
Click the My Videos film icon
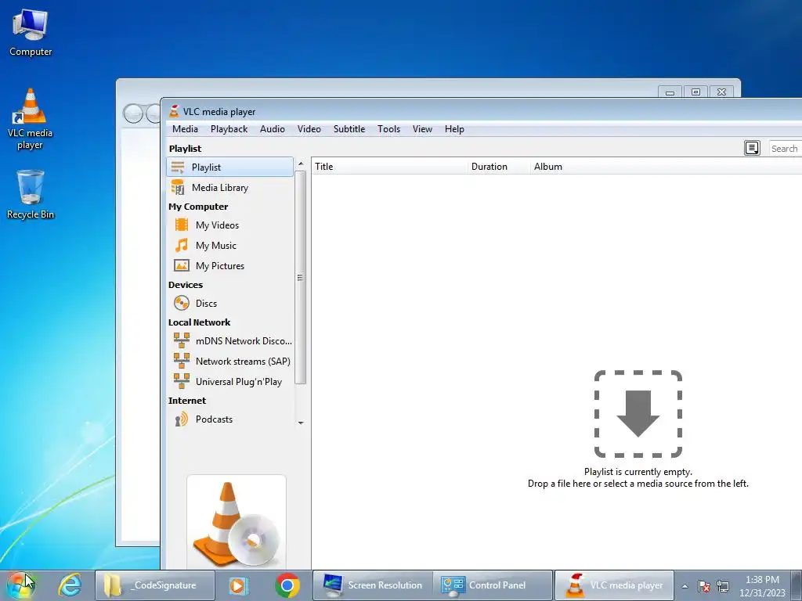(x=182, y=225)
